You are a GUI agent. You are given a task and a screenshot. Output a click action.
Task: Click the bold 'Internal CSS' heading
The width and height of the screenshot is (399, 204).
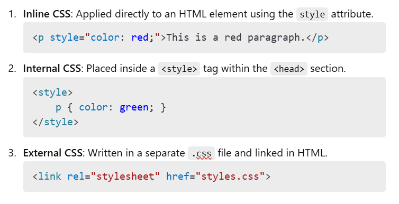click(52, 69)
